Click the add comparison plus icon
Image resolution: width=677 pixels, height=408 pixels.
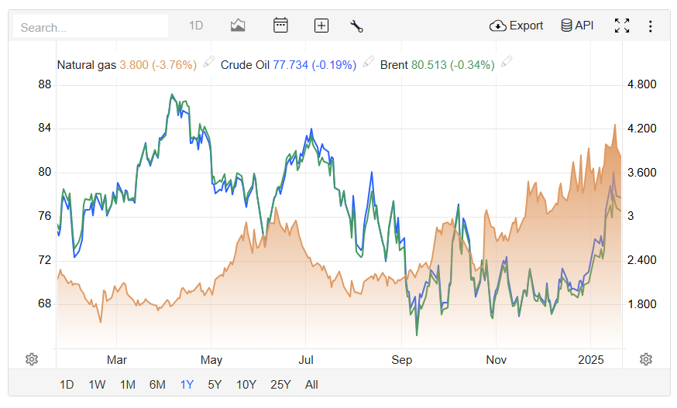pyautogui.click(x=321, y=26)
